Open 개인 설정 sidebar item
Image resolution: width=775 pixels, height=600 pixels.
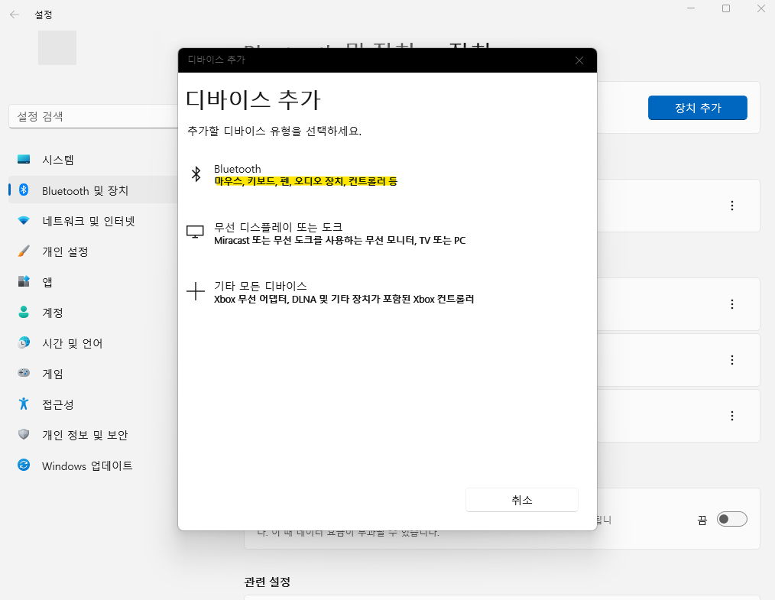tap(93, 251)
